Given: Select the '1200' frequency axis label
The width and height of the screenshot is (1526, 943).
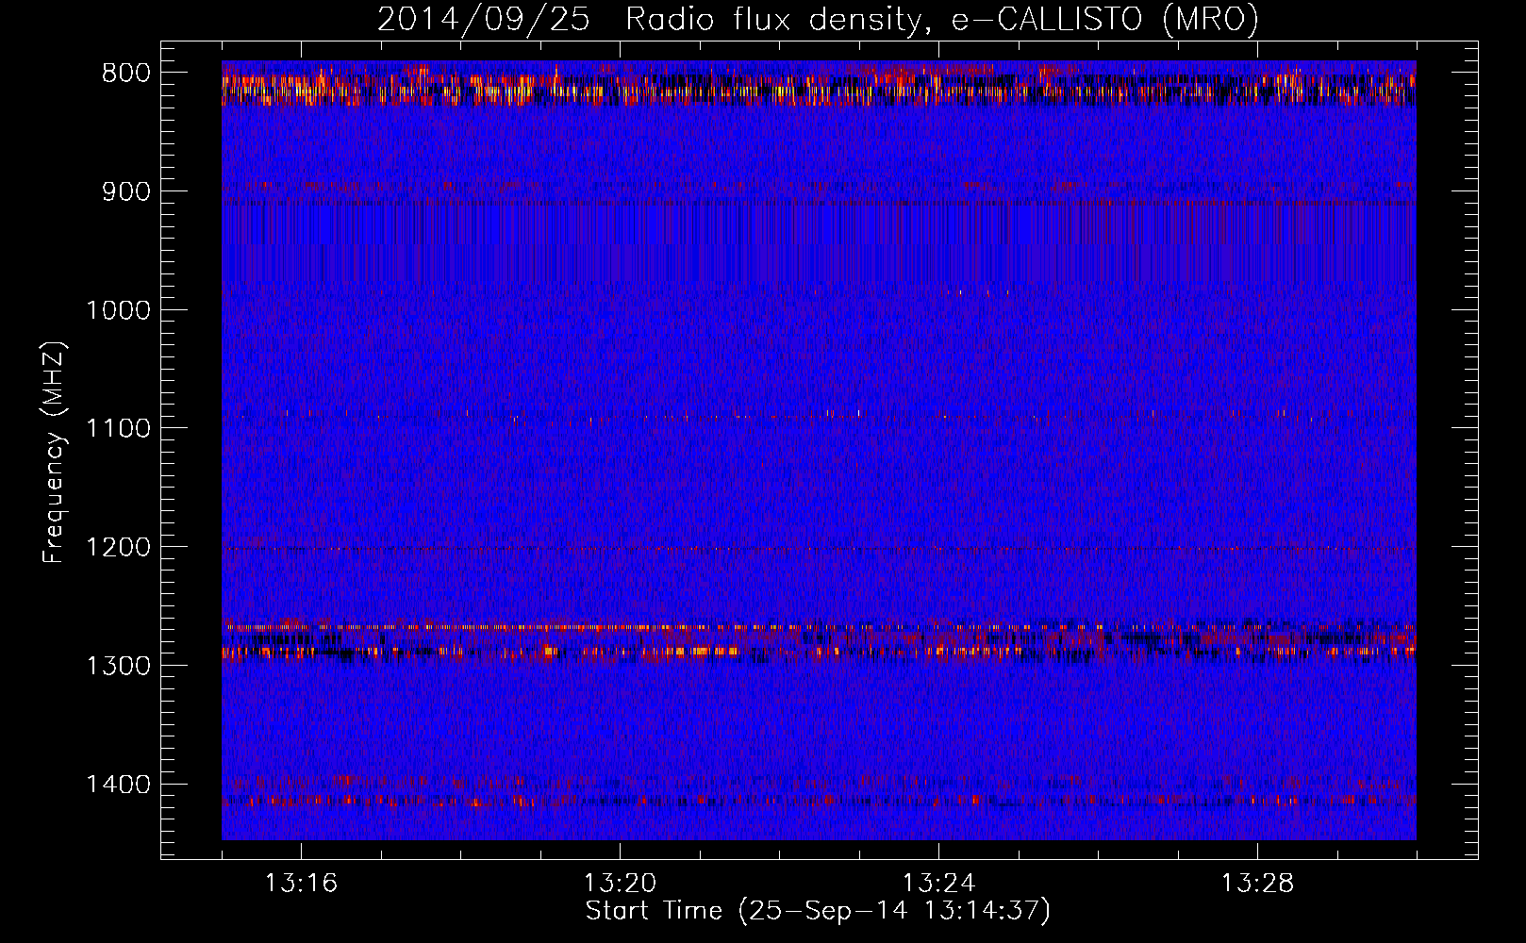Looking at the screenshot, I should click(118, 548).
